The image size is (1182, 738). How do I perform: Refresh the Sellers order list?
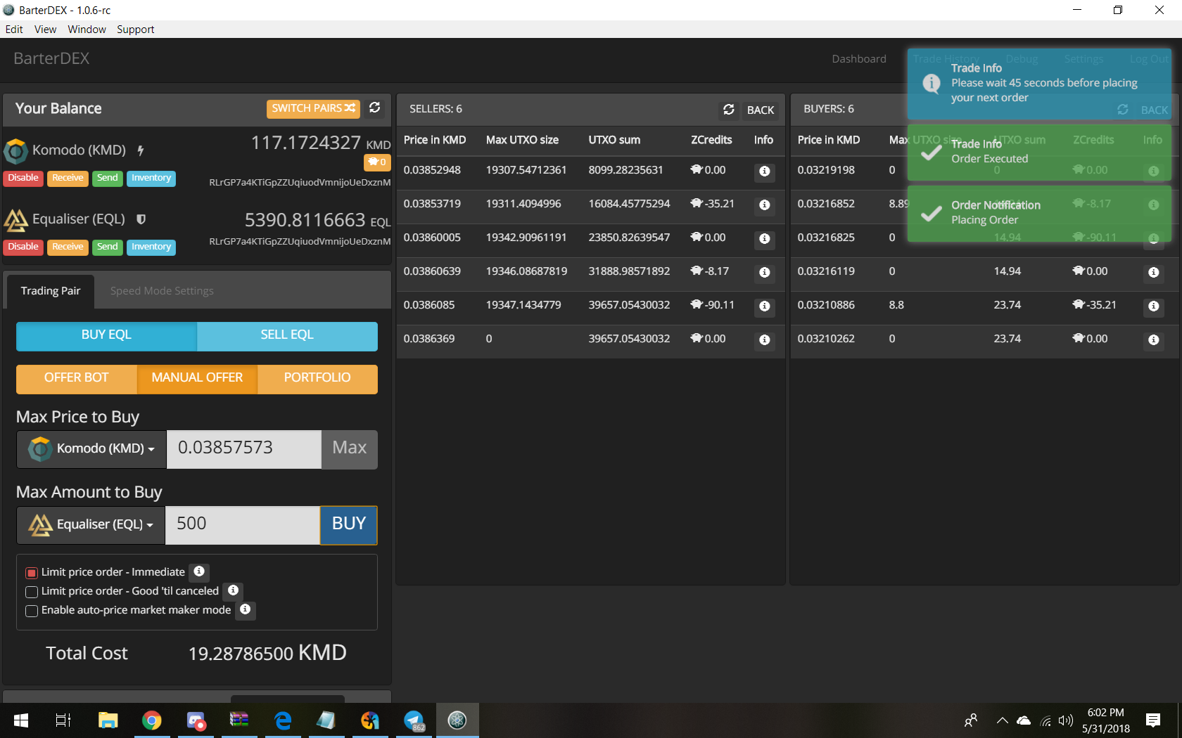click(x=729, y=110)
